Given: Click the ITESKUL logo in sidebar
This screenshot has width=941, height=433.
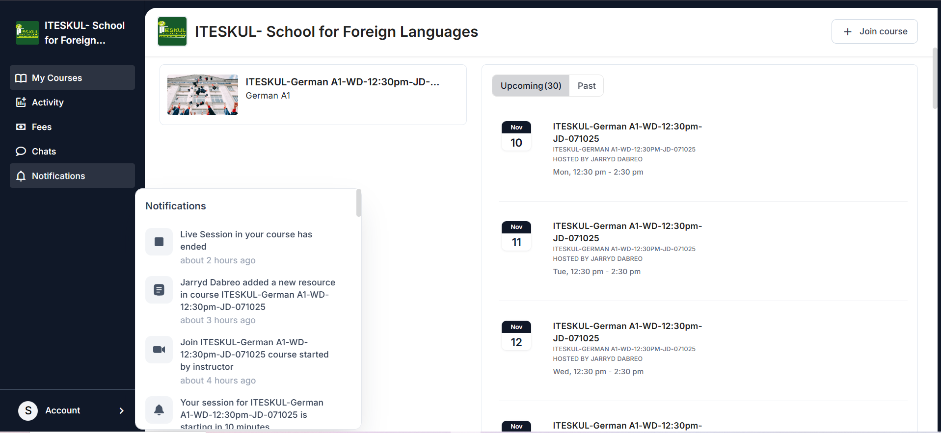Looking at the screenshot, I should point(27,33).
